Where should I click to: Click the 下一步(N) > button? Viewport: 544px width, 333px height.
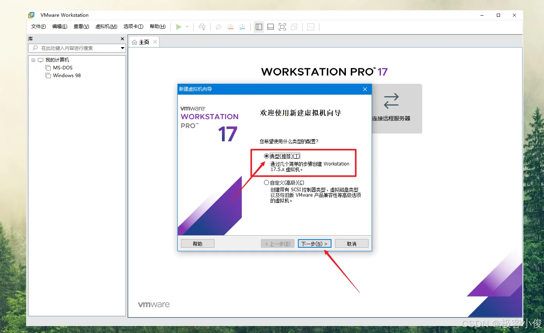315,244
